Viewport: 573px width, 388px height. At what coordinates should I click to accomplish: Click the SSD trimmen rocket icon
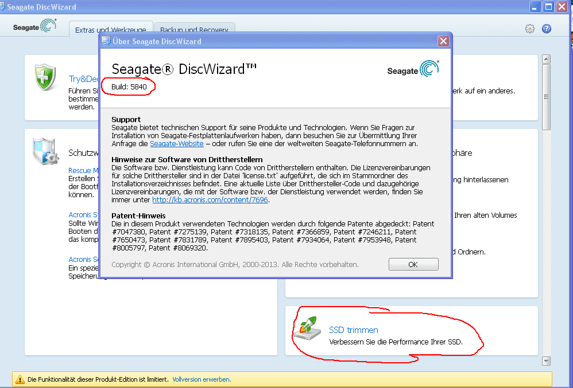(x=308, y=328)
